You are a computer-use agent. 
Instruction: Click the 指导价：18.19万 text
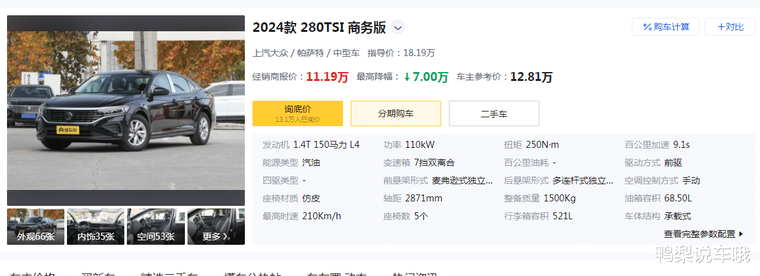pos(401,54)
